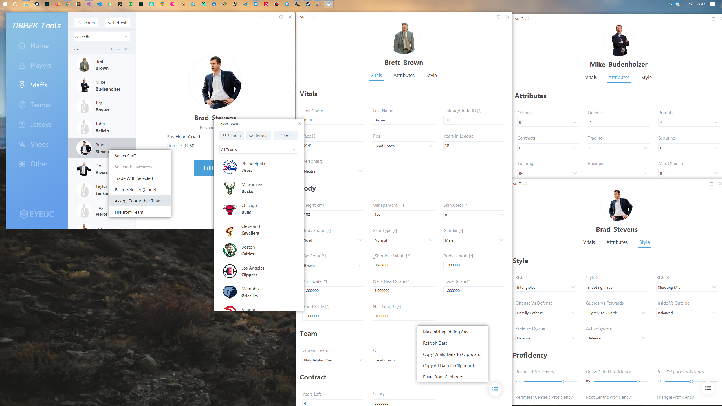Click the Salary input field

pyautogui.click(x=403, y=403)
